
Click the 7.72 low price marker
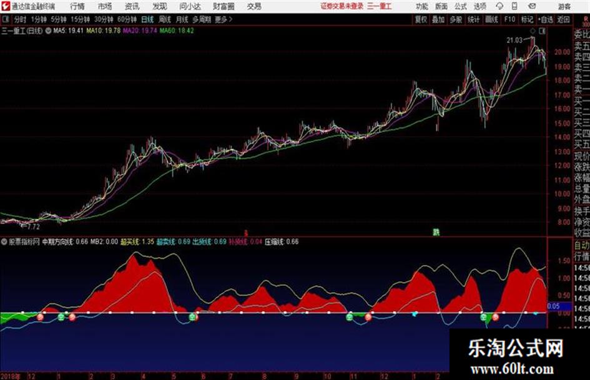tap(33, 227)
